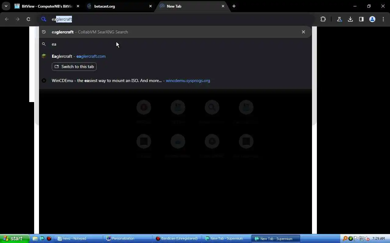The width and height of the screenshot is (390, 243).
Task: Click the Eaglercraft site favicon in suggestions
Action: click(44, 56)
